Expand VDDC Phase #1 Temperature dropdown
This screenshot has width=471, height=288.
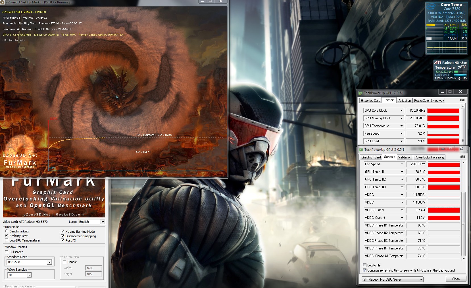(x=402, y=225)
